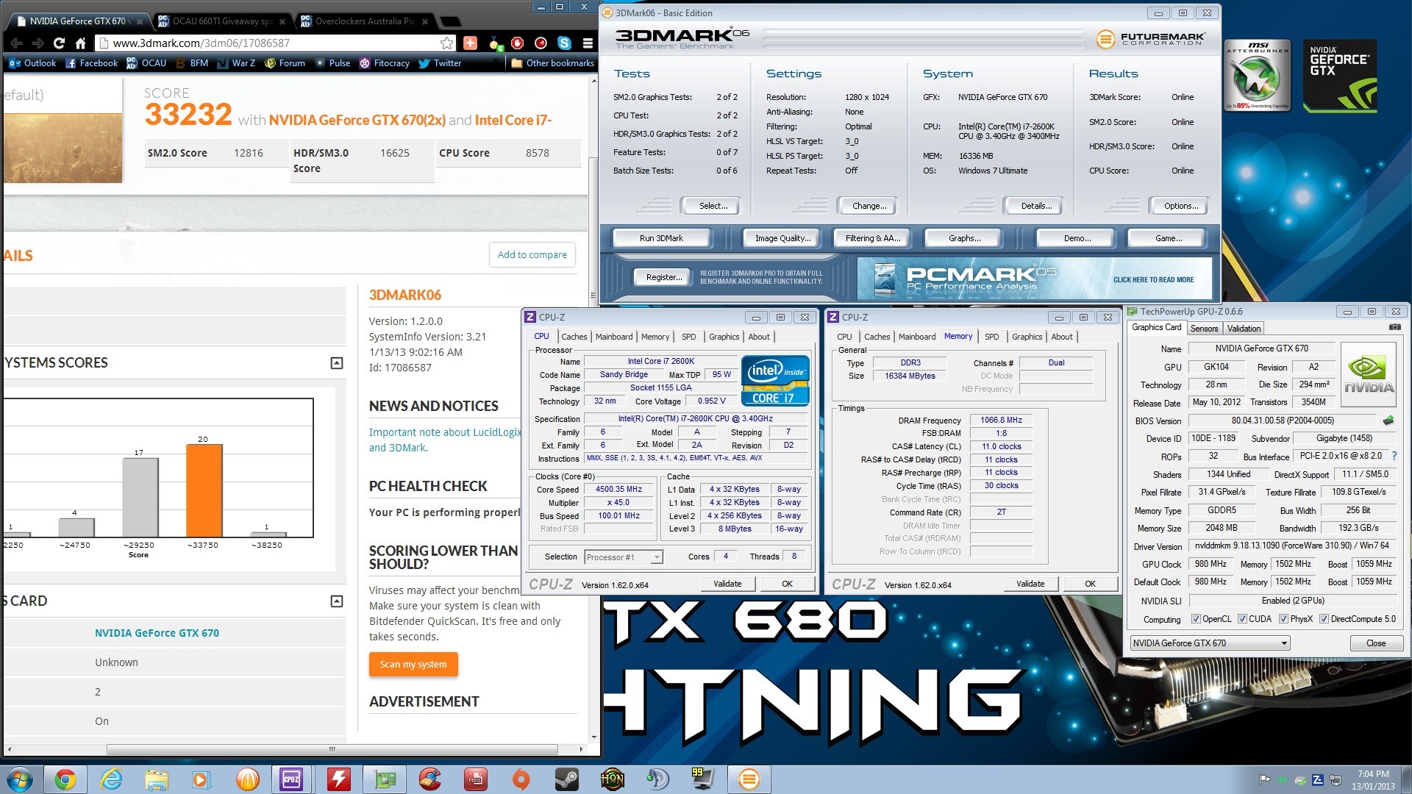This screenshot has width=1412, height=794.
Task: Open Origin from the taskbar
Action: click(x=521, y=779)
